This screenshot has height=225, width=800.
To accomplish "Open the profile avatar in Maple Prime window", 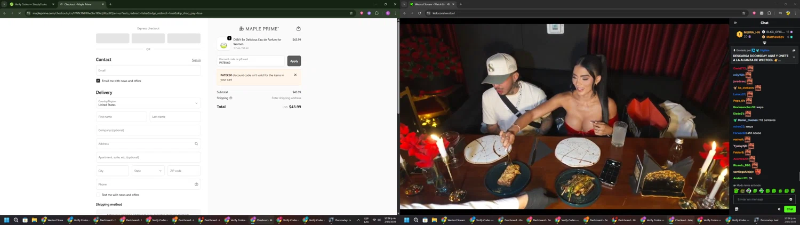I will tap(388, 13).
